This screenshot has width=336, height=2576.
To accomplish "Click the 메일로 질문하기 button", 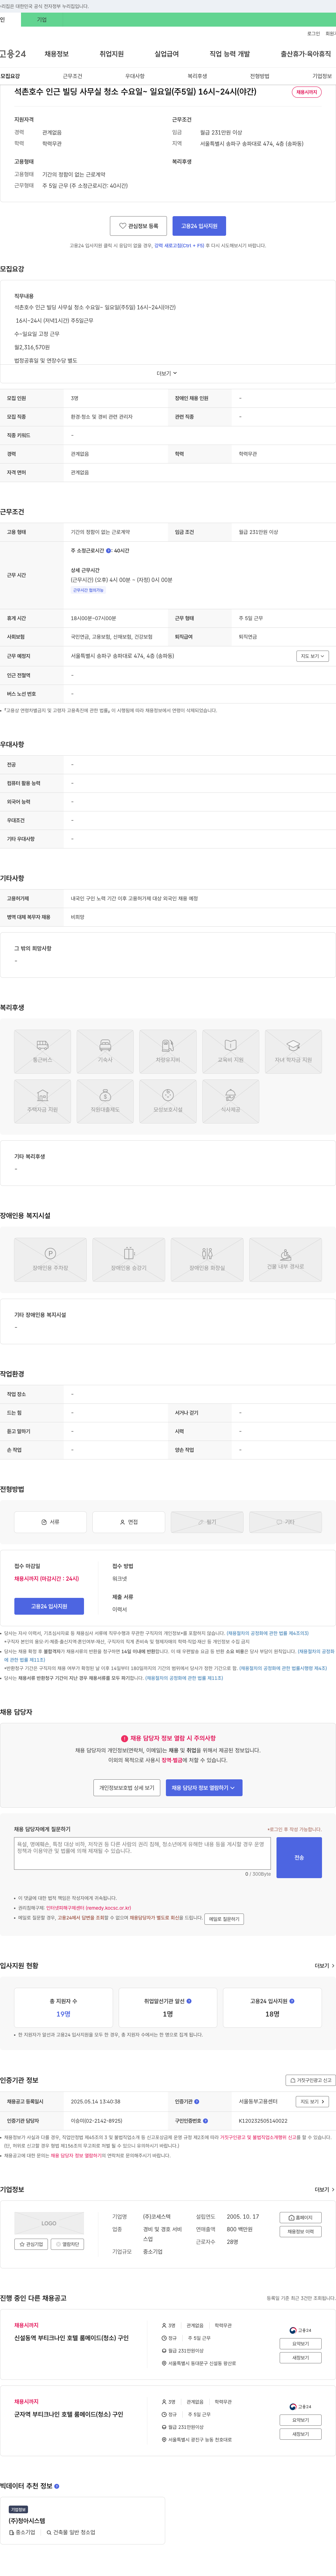I will tap(224, 1919).
